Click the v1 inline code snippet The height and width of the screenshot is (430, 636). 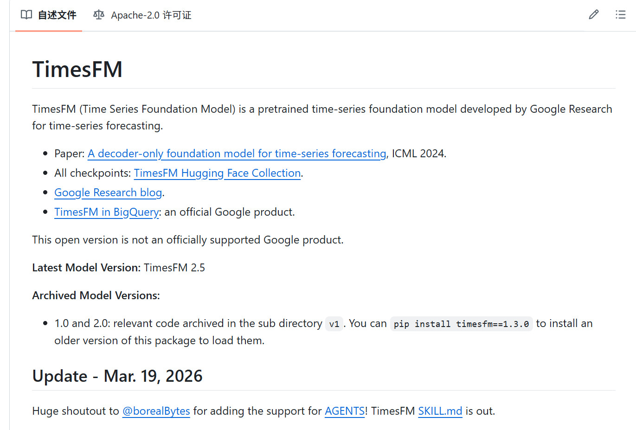pyautogui.click(x=334, y=324)
